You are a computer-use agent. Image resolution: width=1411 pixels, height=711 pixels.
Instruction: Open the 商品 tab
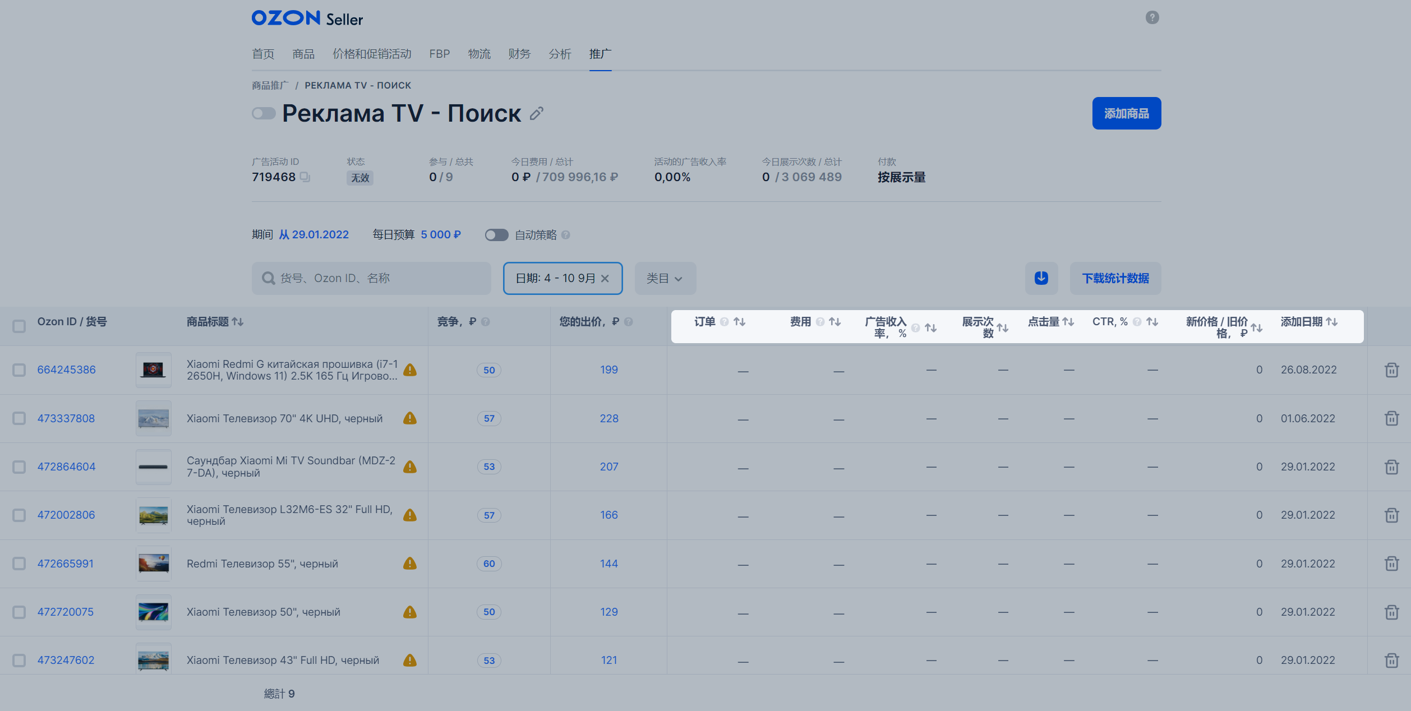(x=303, y=54)
